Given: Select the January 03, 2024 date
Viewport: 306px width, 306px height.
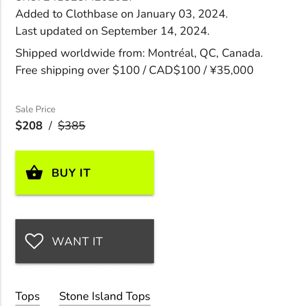Looking at the screenshot, I should click(182, 14).
